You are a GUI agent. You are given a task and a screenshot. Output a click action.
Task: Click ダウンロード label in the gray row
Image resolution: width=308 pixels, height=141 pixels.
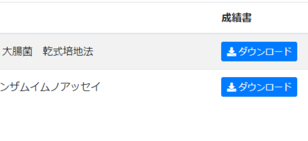click(265, 52)
